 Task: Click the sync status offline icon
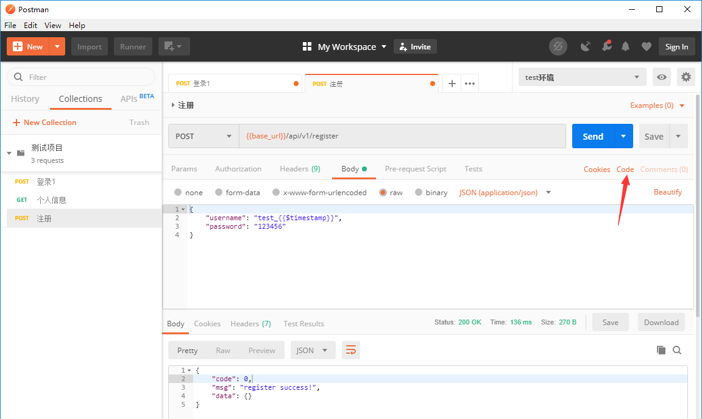[x=558, y=46]
